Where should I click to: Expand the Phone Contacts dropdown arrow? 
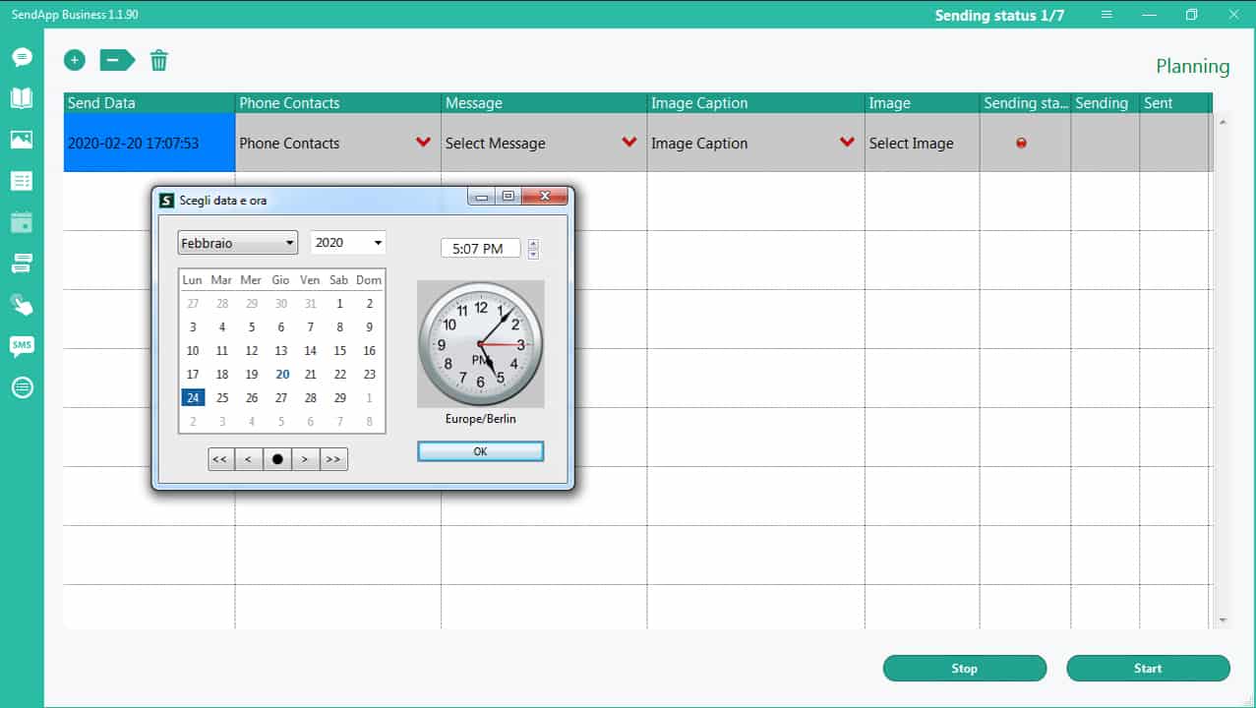pyautogui.click(x=423, y=143)
